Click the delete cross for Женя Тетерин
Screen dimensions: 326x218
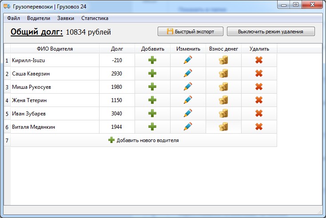[x=259, y=100]
